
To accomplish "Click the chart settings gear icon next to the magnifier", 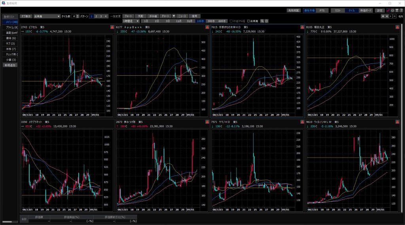I will [x=266, y=21].
